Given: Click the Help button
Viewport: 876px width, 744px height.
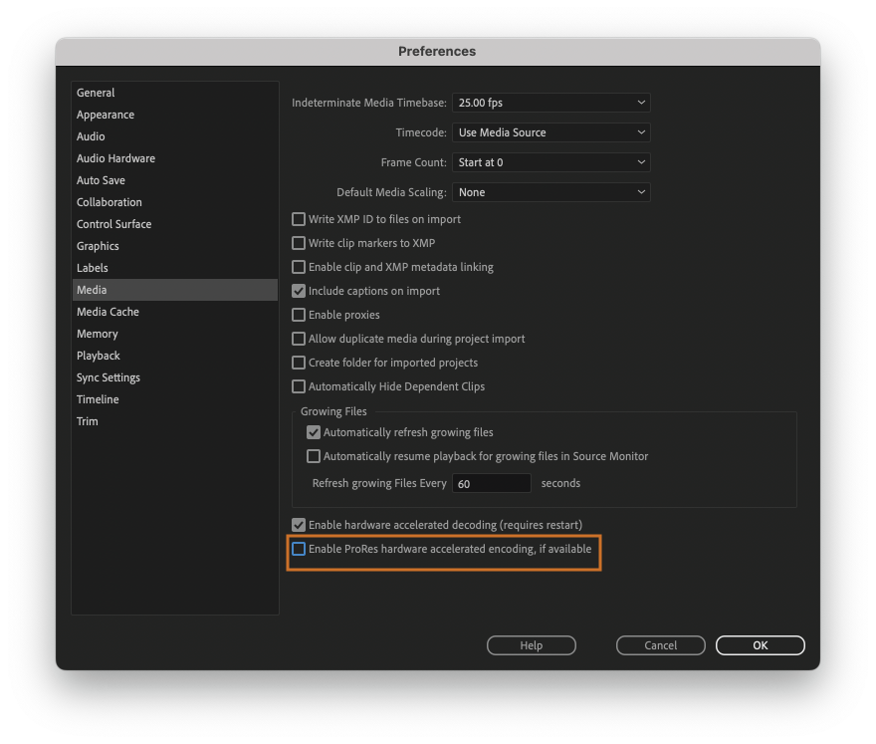Looking at the screenshot, I should [x=531, y=645].
